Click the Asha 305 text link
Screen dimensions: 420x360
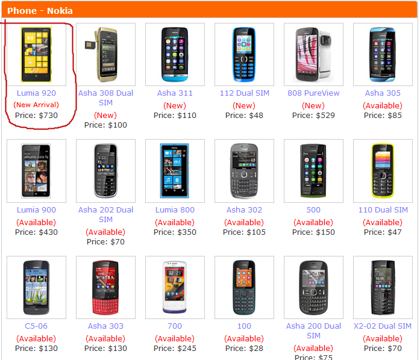click(x=383, y=93)
